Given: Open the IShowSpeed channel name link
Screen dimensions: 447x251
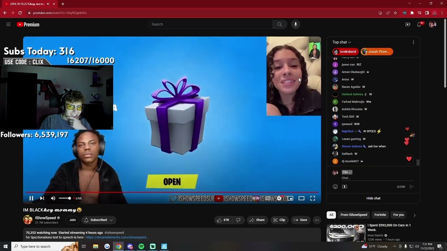Looking at the screenshot, I should coord(45,218).
